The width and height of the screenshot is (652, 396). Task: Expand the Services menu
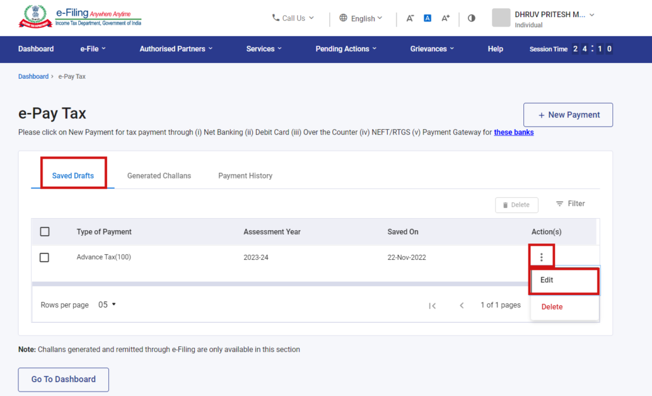263,49
